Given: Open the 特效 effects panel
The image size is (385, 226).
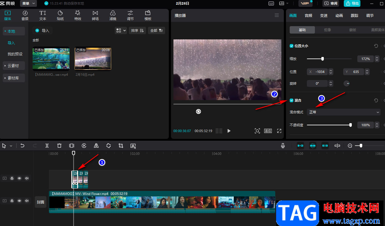Looking at the screenshot, I should point(78,15).
